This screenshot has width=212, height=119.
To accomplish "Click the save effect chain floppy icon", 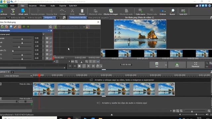I will [11, 27].
